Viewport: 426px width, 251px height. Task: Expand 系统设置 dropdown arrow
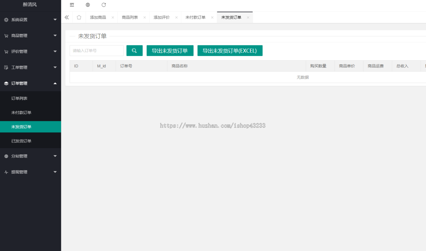tap(55, 20)
